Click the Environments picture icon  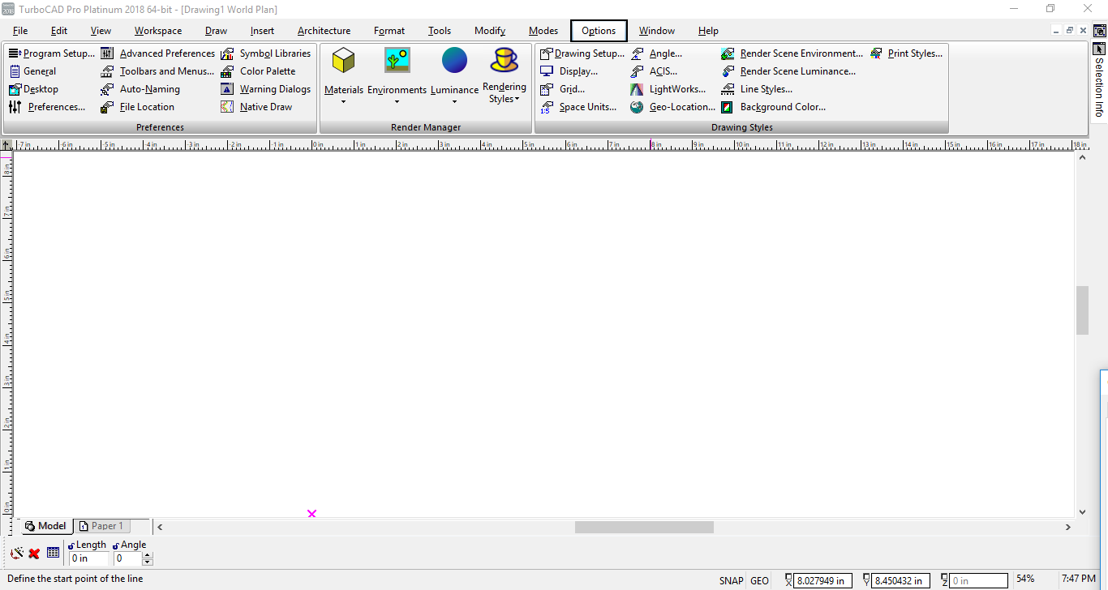pyautogui.click(x=397, y=60)
